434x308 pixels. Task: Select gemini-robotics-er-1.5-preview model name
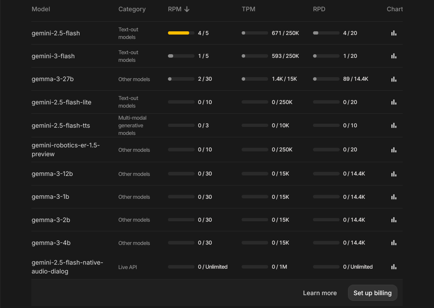tap(66, 149)
